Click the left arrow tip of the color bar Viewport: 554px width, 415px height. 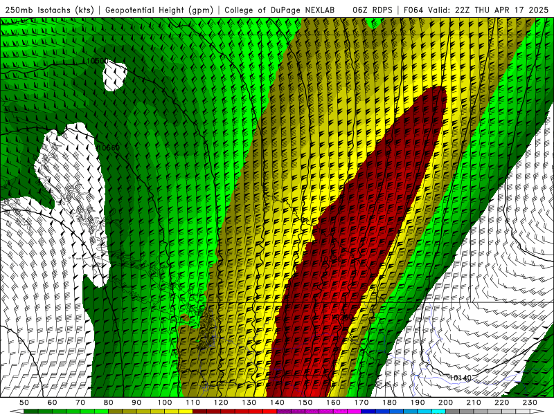pos(16,412)
